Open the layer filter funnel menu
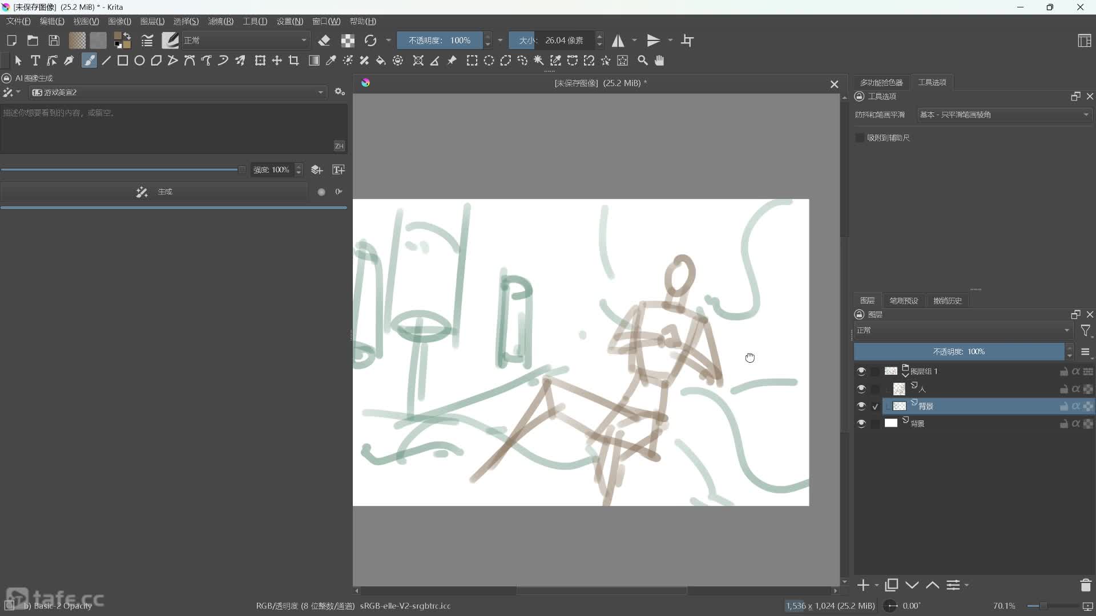1096x616 pixels. point(1086,331)
